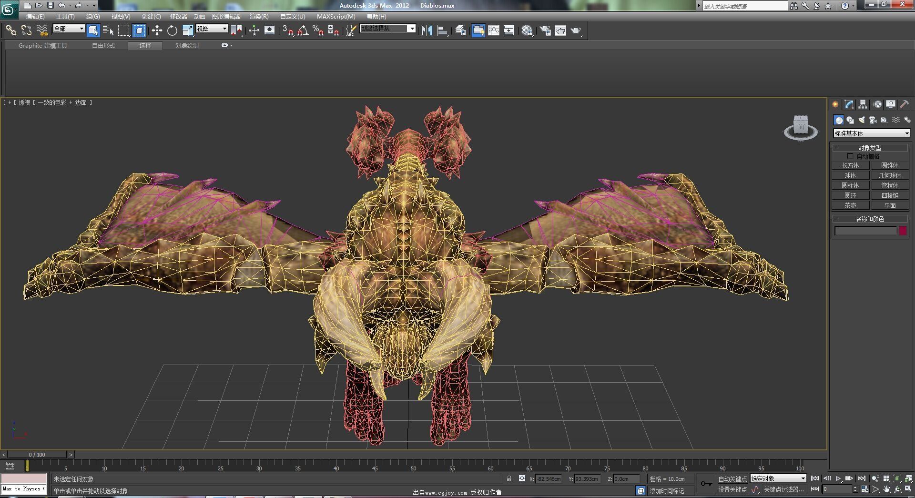
Task: Click the object name input field
Action: tap(865, 231)
